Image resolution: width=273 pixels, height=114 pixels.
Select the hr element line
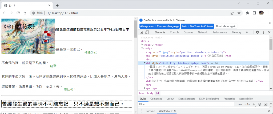coord(149,85)
